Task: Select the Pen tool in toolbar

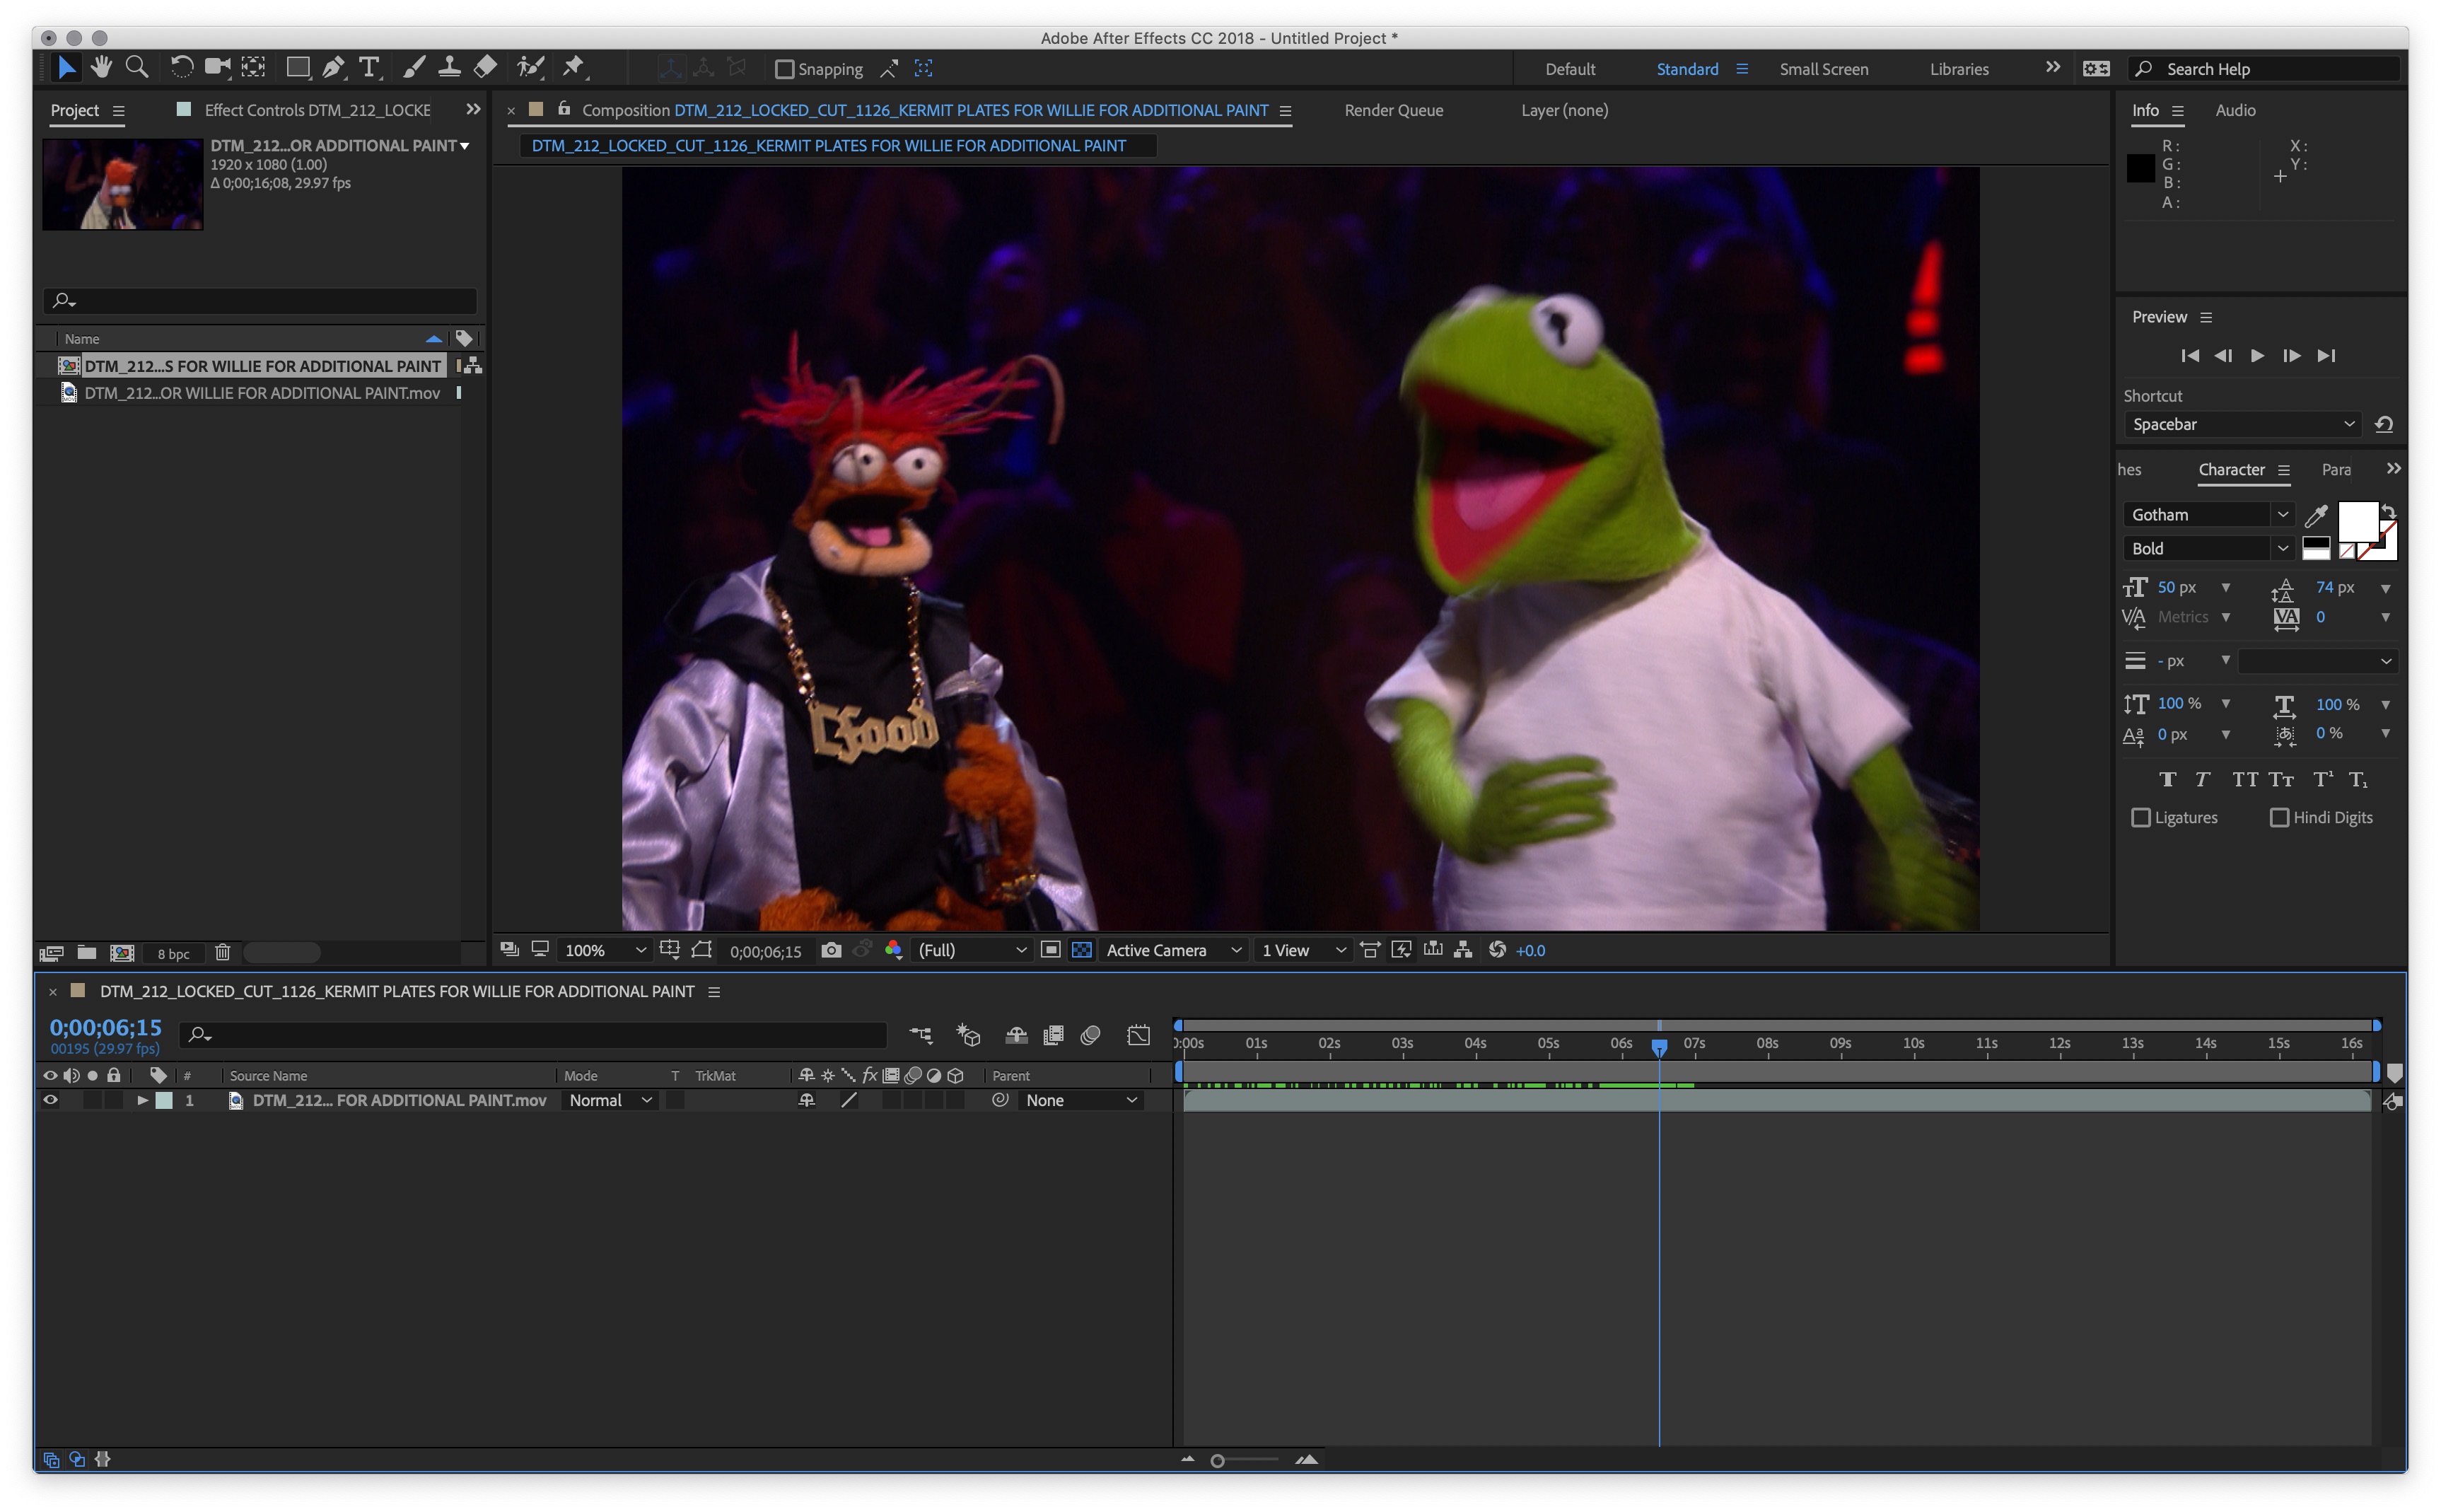Action: pos(333,68)
